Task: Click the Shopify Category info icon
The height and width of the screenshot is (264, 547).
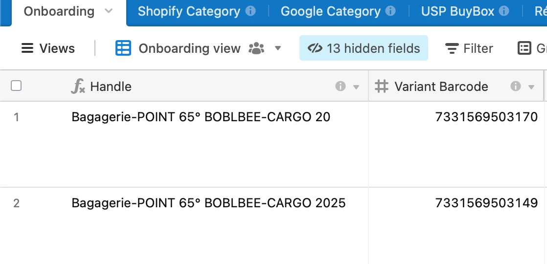Action: (251, 11)
